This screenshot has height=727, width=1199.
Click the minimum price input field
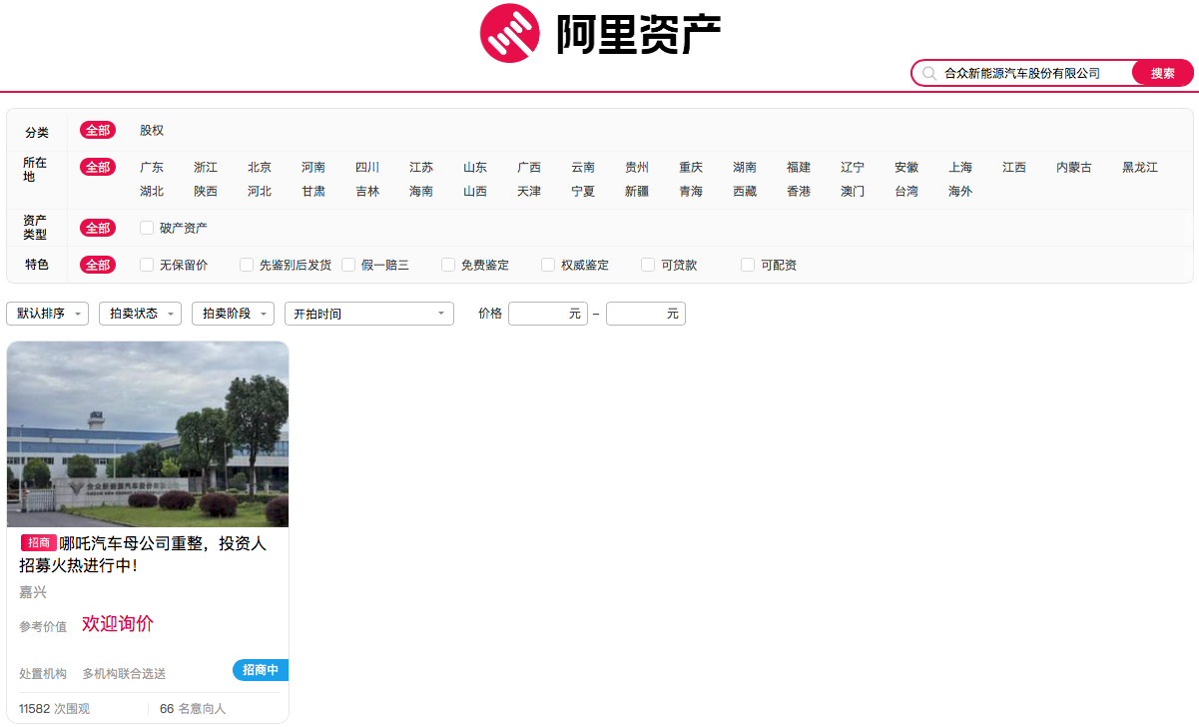pyautogui.click(x=548, y=314)
